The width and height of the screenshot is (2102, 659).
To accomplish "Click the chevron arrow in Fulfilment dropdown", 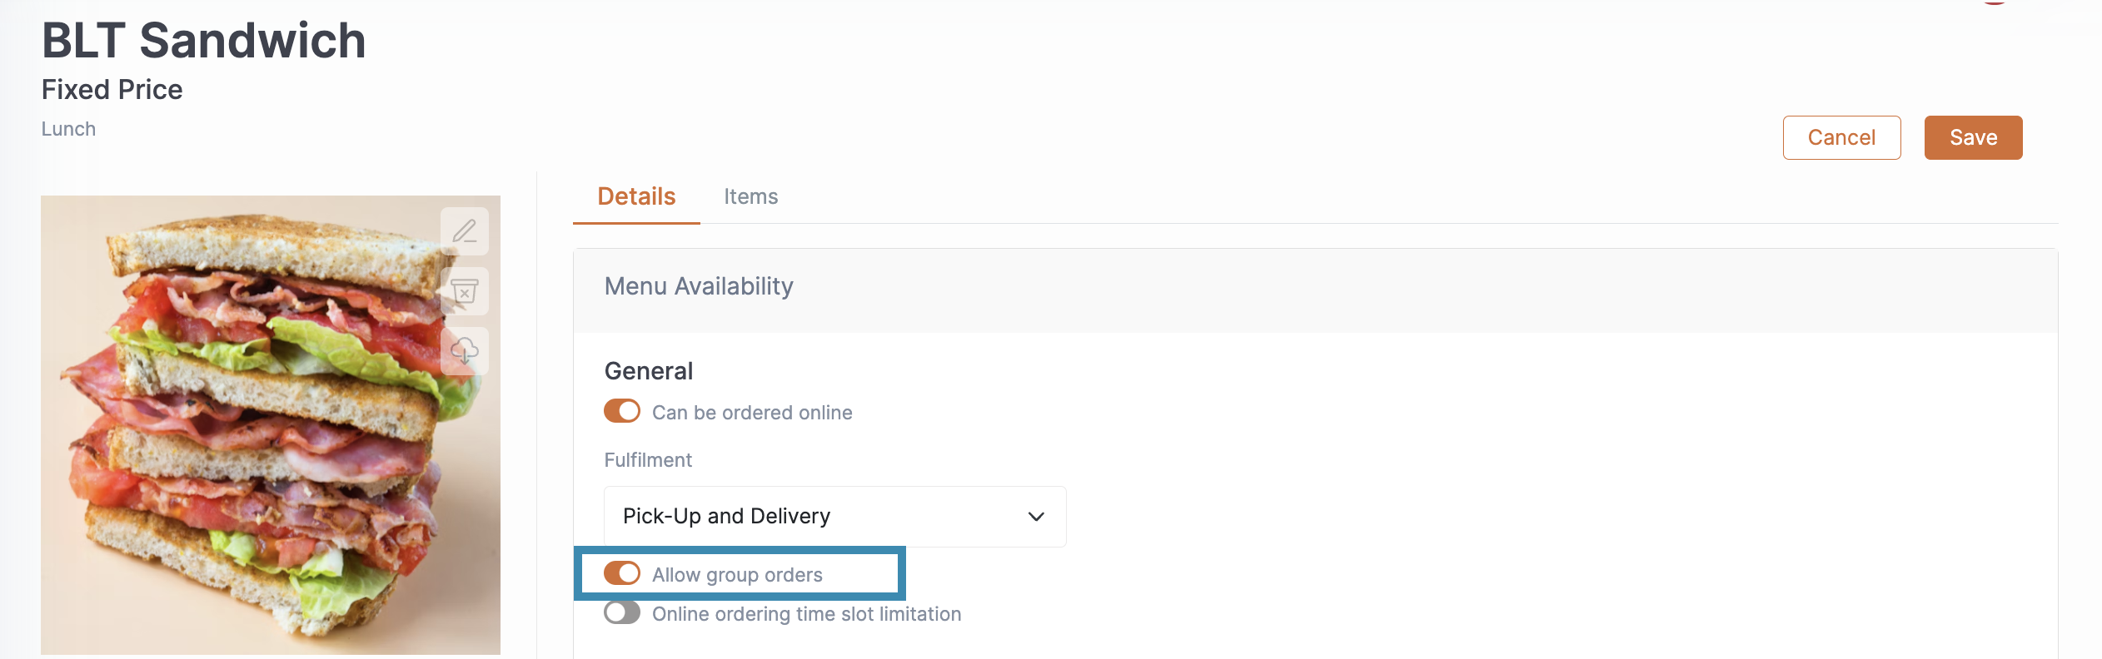I will (x=1036, y=517).
